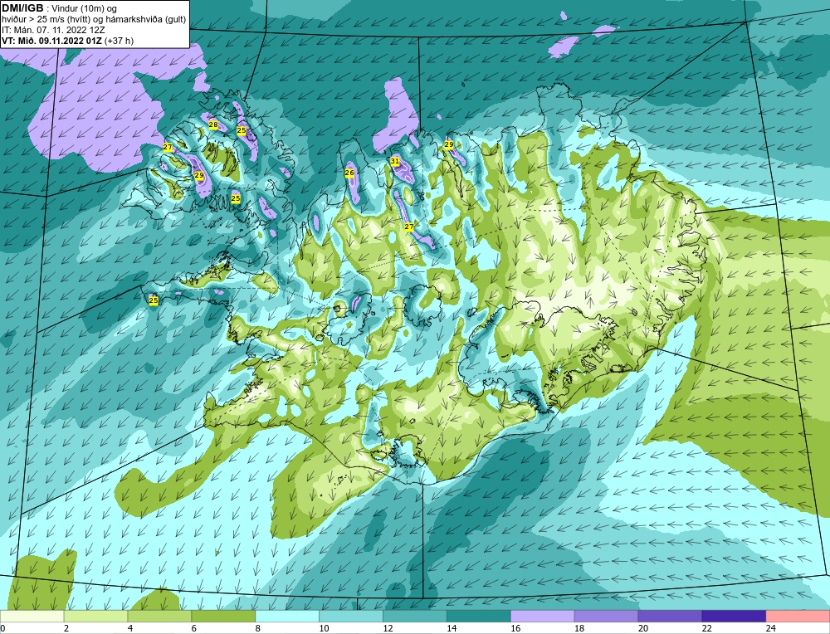
Task: Click the yellow 31 gust label
Action: click(395, 160)
